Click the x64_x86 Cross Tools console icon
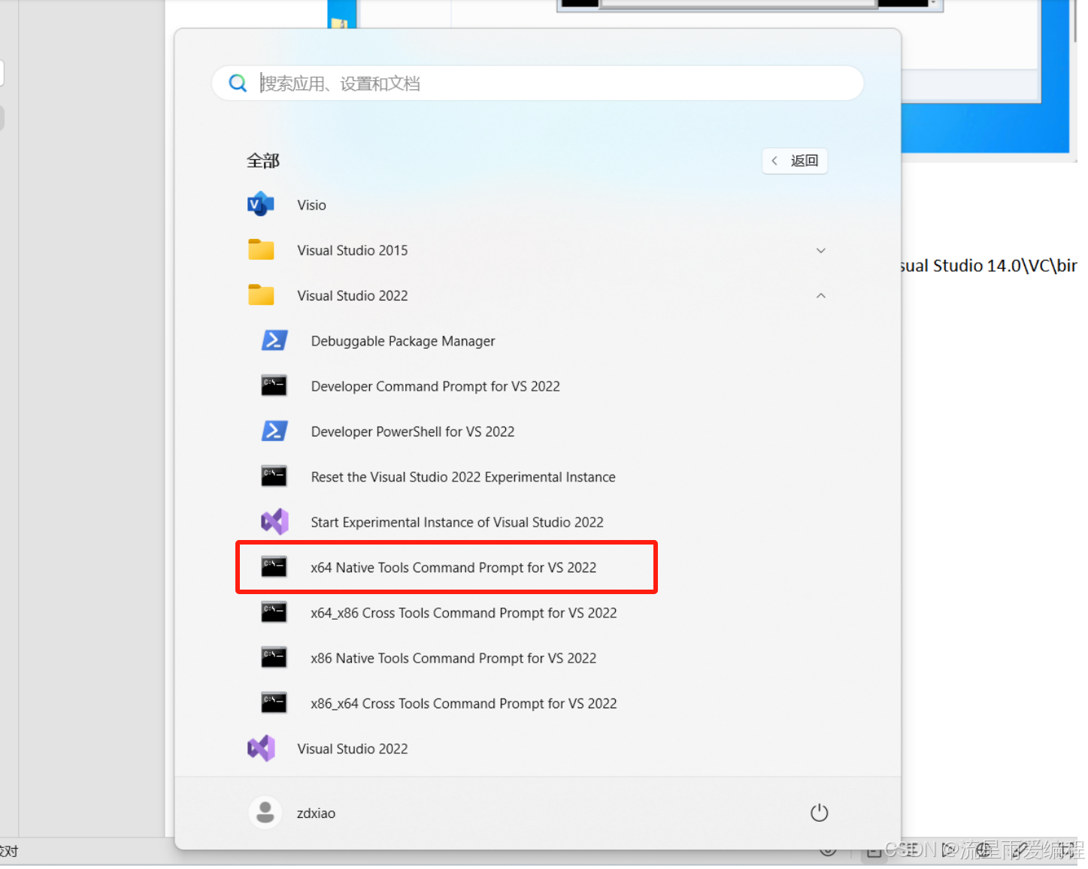The width and height of the screenshot is (1088, 869). 274,611
